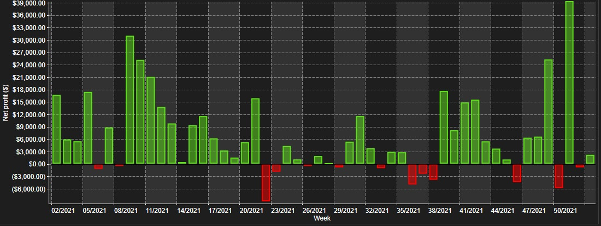This screenshot has width=601, height=226.
Task: Click the 05/2021 week label
Action: coord(95,211)
